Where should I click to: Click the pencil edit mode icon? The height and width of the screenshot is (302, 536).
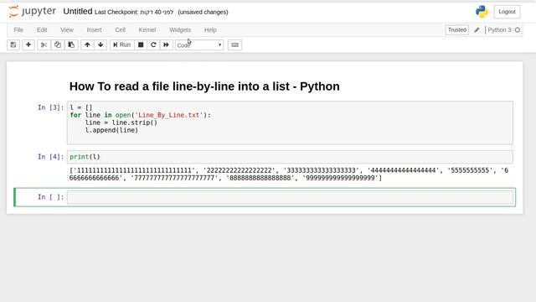click(x=477, y=30)
